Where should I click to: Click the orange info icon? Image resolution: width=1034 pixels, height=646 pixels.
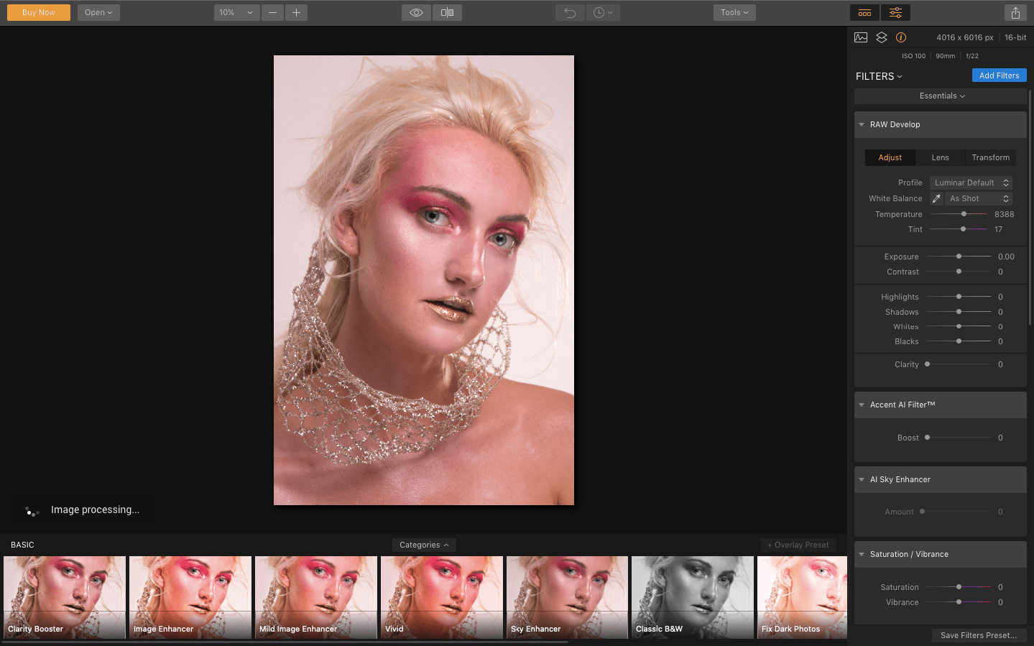901,37
